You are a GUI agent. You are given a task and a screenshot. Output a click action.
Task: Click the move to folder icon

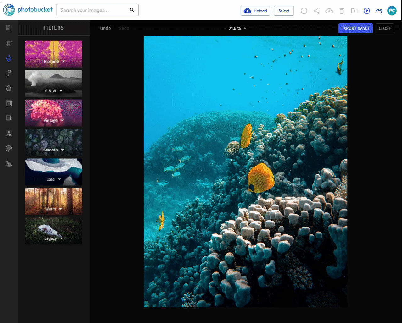[x=354, y=11]
